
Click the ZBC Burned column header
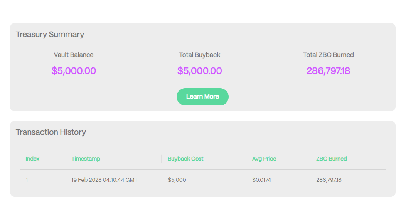tap(331, 159)
